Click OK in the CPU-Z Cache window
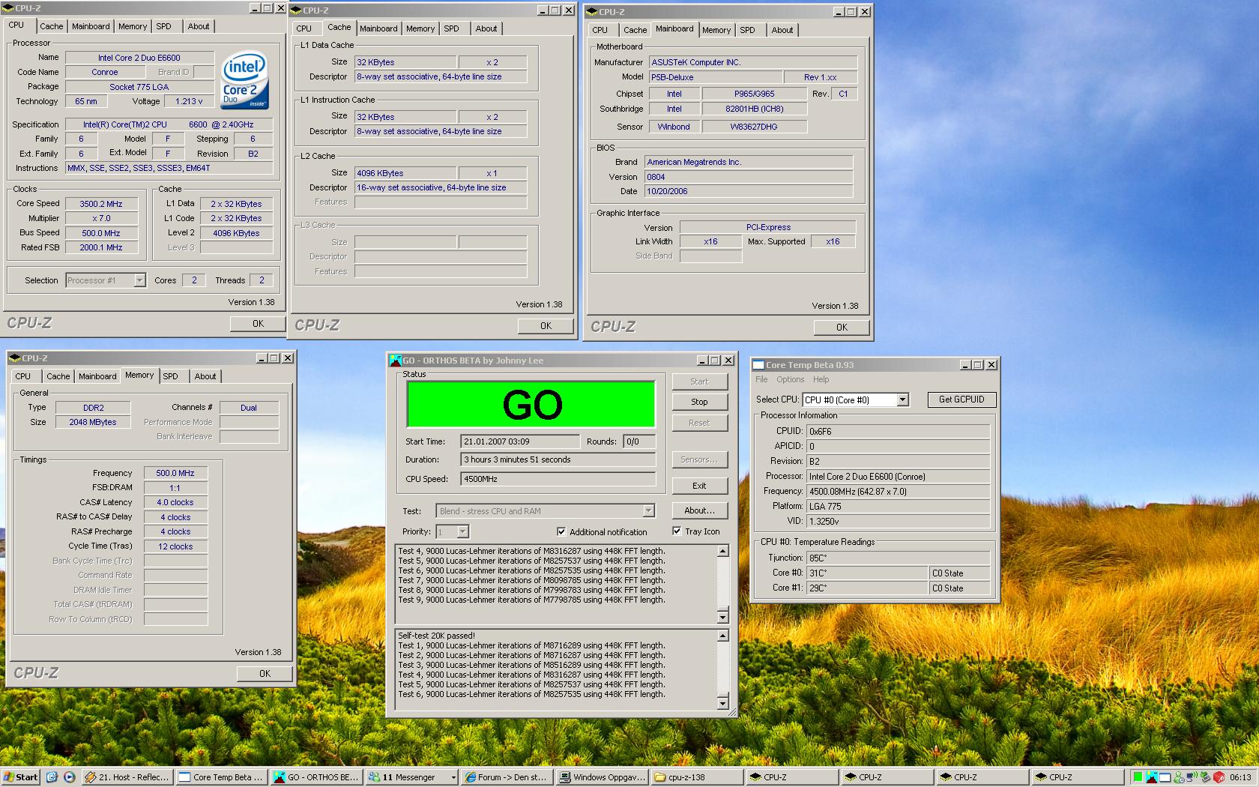The height and width of the screenshot is (787, 1259). [546, 326]
